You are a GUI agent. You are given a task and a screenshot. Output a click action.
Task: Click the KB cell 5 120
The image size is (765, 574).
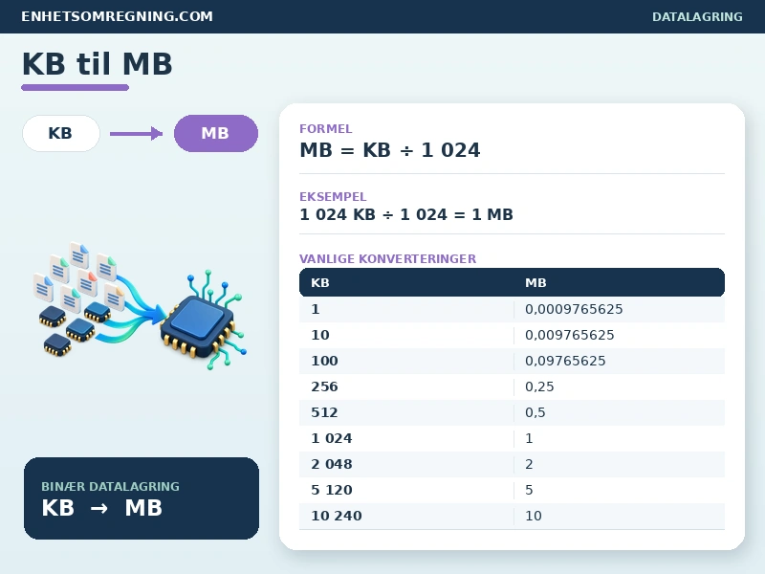[331, 490]
